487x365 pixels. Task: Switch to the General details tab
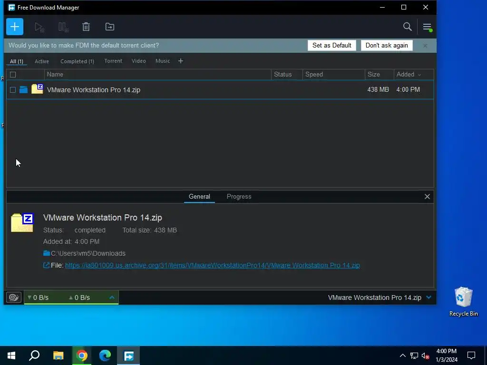199,196
